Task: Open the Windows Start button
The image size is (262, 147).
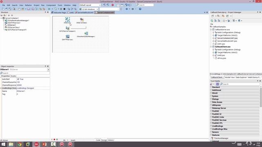Action: 3,144
